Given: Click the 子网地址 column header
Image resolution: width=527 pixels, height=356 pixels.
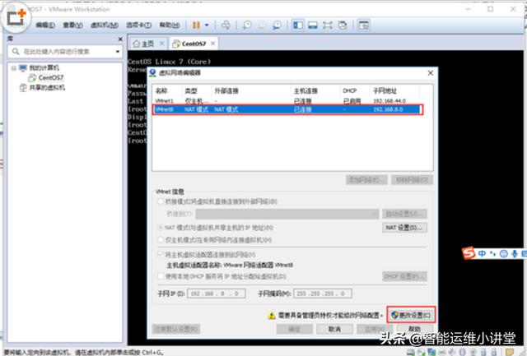Looking at the screenshot, I should 385,90.
